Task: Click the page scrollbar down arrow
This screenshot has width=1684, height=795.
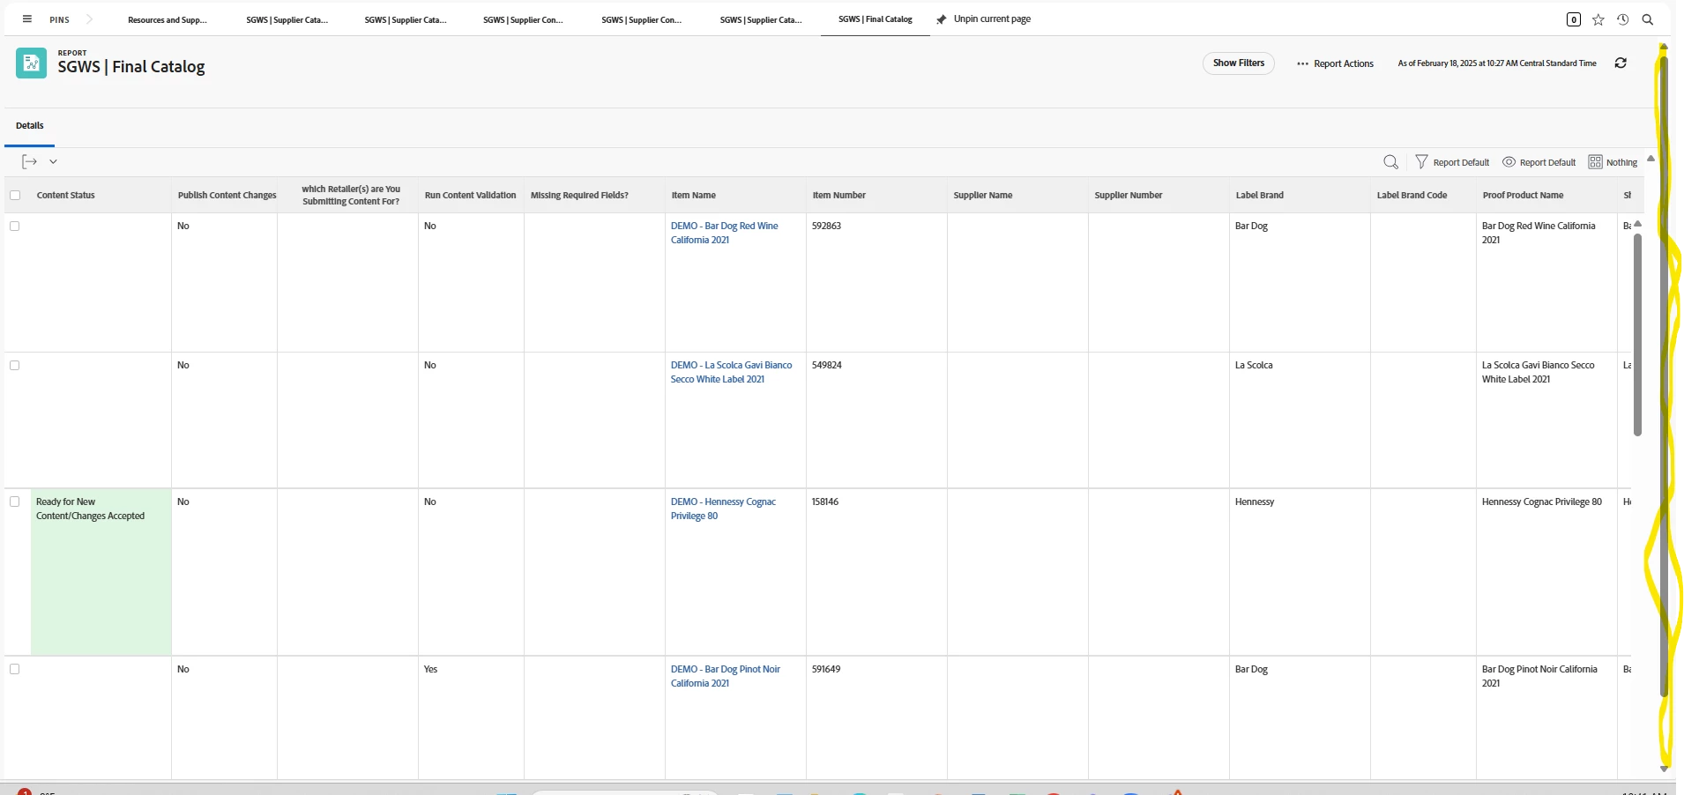Action: (1664, 769)
